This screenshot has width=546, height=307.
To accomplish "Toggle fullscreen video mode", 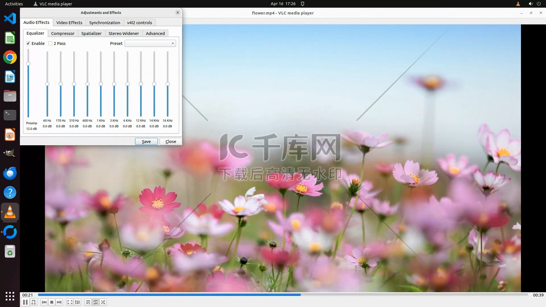I will click(x=70, y=302).
